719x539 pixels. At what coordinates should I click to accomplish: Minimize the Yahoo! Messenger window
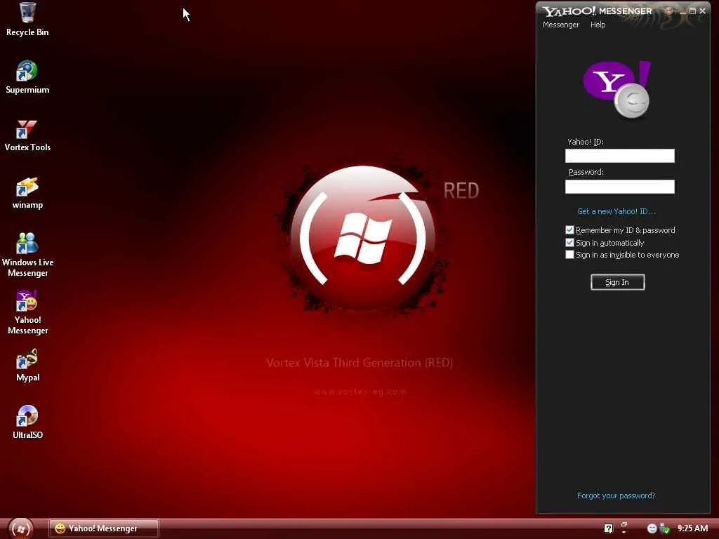(682, 11)
